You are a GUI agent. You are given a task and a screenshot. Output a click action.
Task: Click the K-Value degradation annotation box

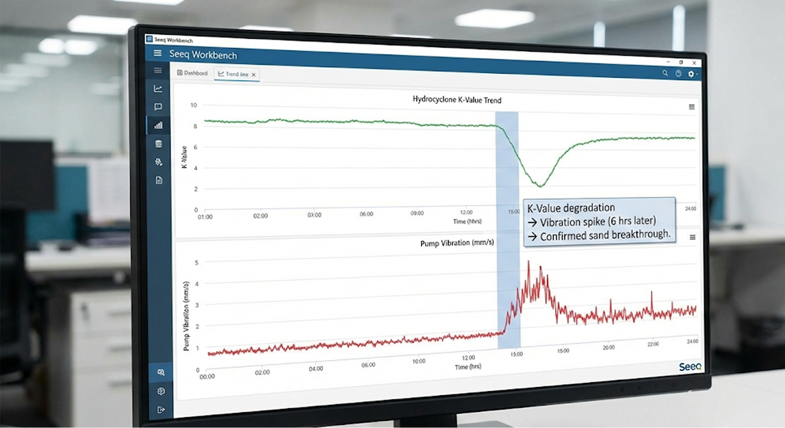[599, 222]
